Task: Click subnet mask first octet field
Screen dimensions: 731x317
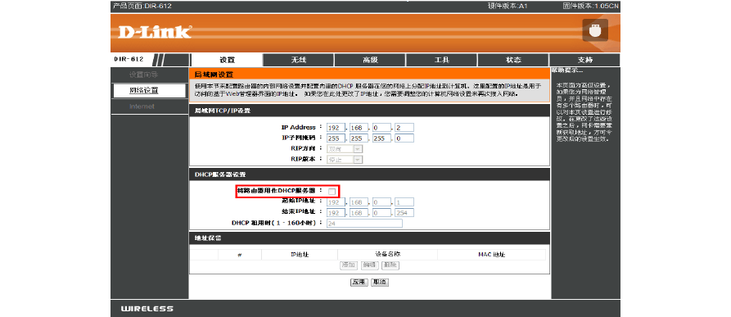Action: tap(336, 138)
